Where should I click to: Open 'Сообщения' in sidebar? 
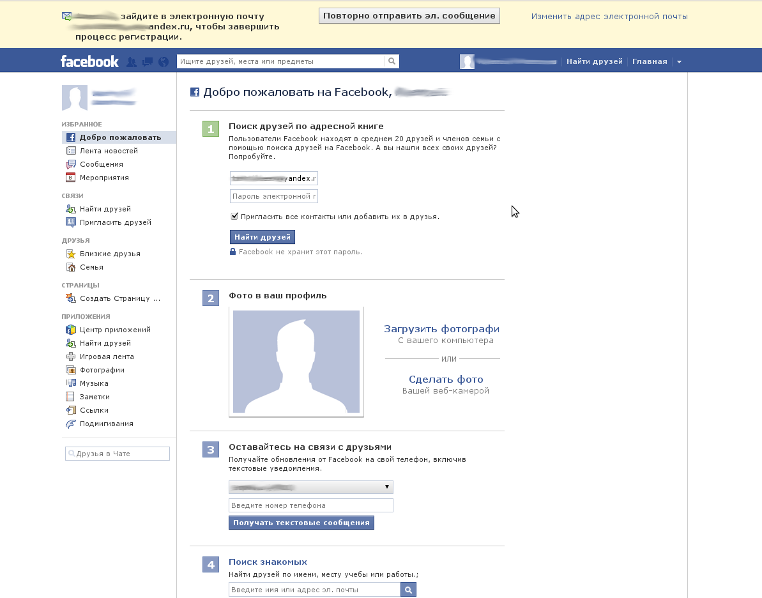point(102,164)
